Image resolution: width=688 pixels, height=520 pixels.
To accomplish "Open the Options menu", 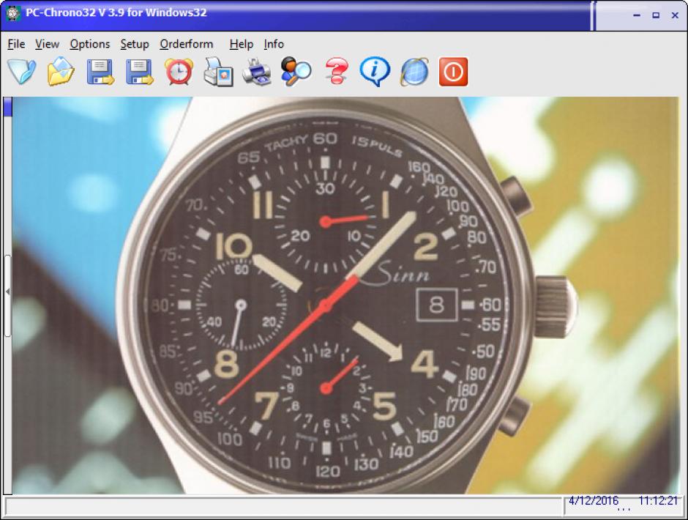I will pos(90,44).
